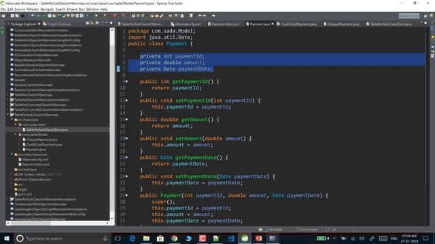Select TablePerSubClassClient.java in the tree

point(47,129)
